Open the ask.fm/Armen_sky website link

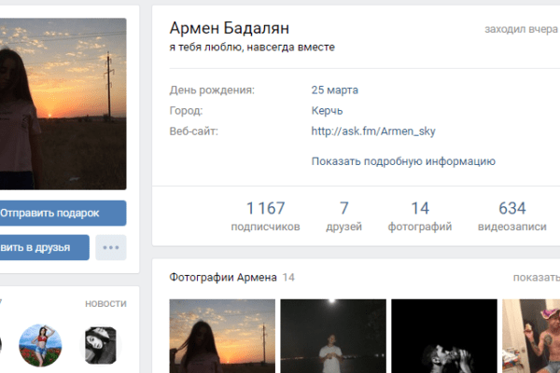[x=373, y=131]
